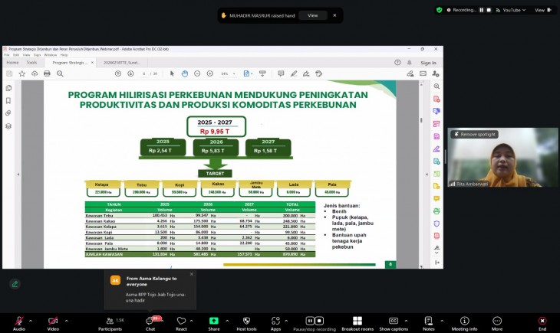Select the arrow selection tool
The height and width of the screenshot is (333, 560).
click(172, 73)
